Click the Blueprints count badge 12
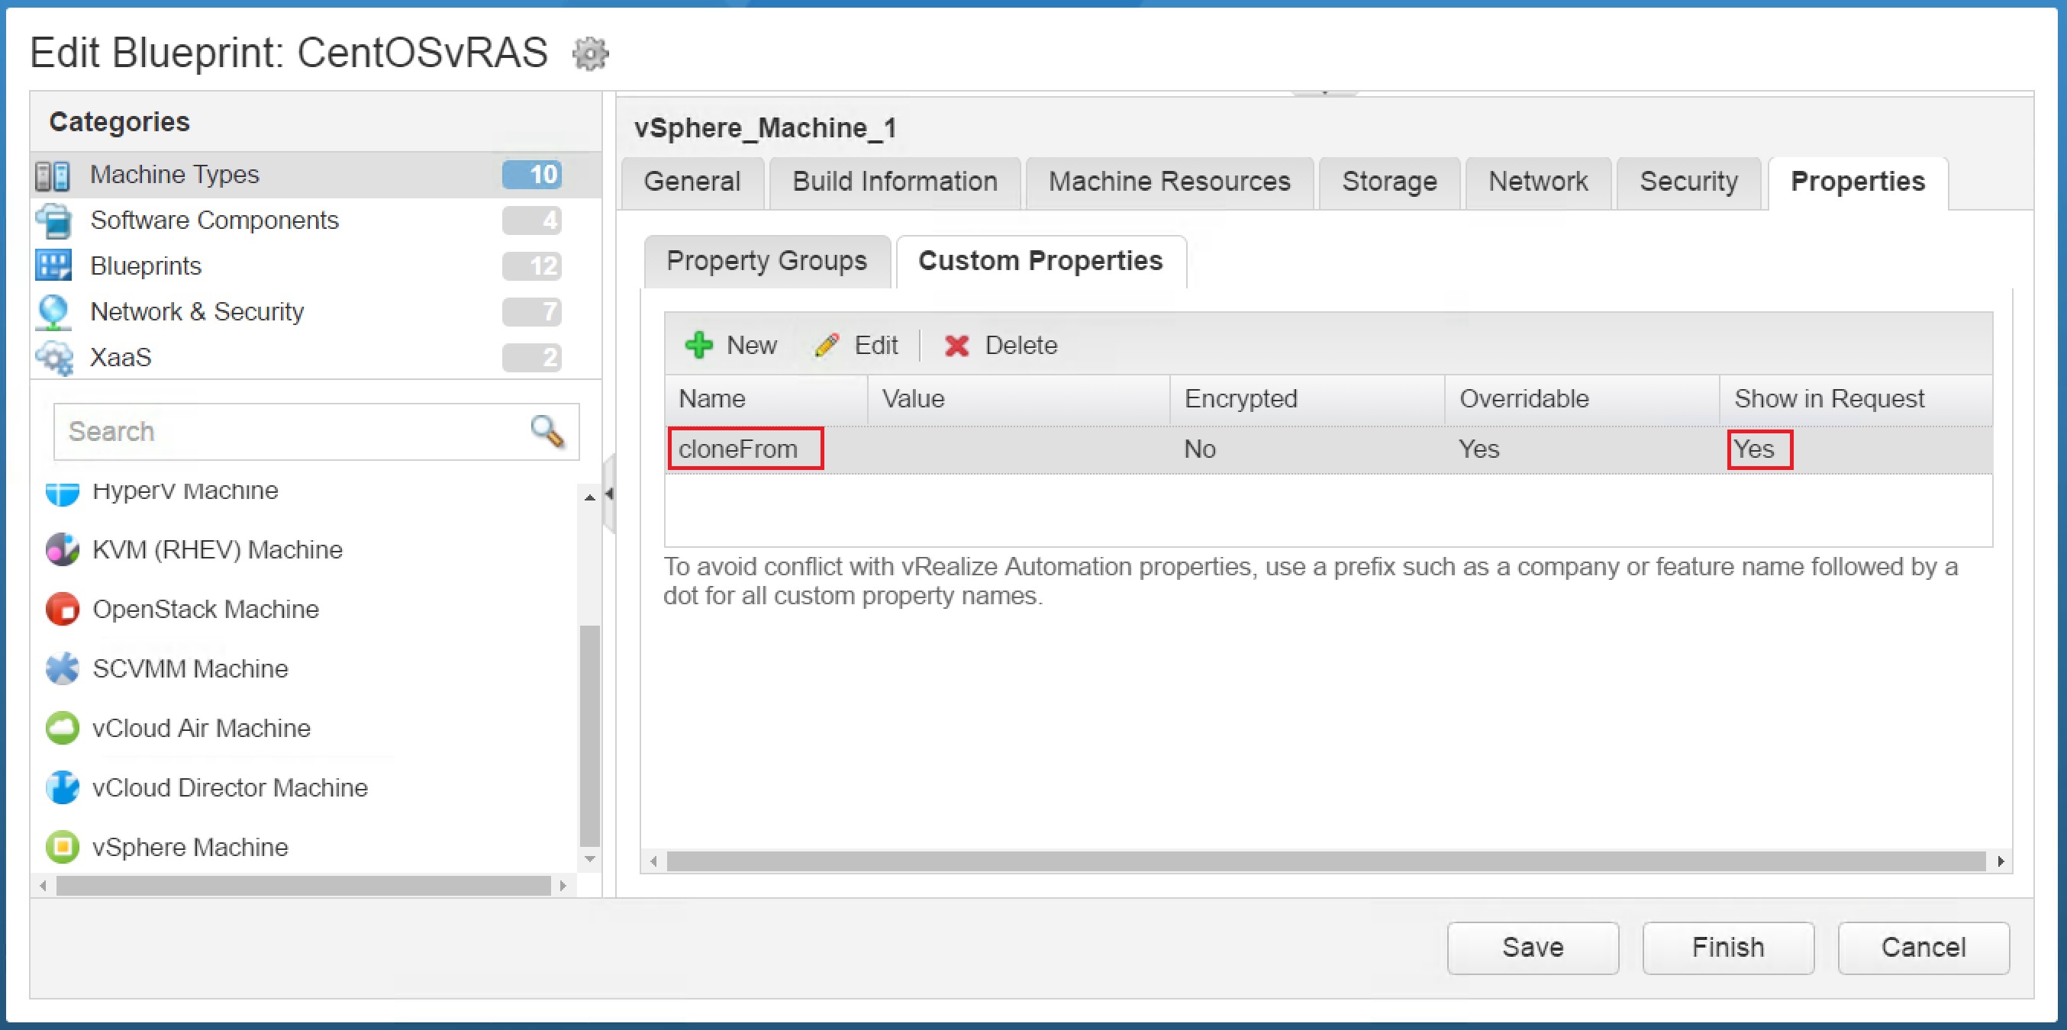This screenshot has height=1030, width=2067. [x=532, y=266]
